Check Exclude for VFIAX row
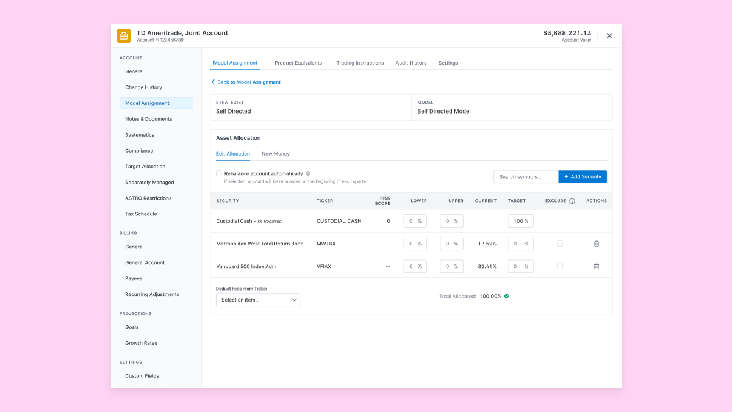This screenshot has width=732, height=412. (x=560, y=266)
